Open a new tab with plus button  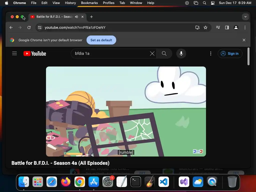91,17
